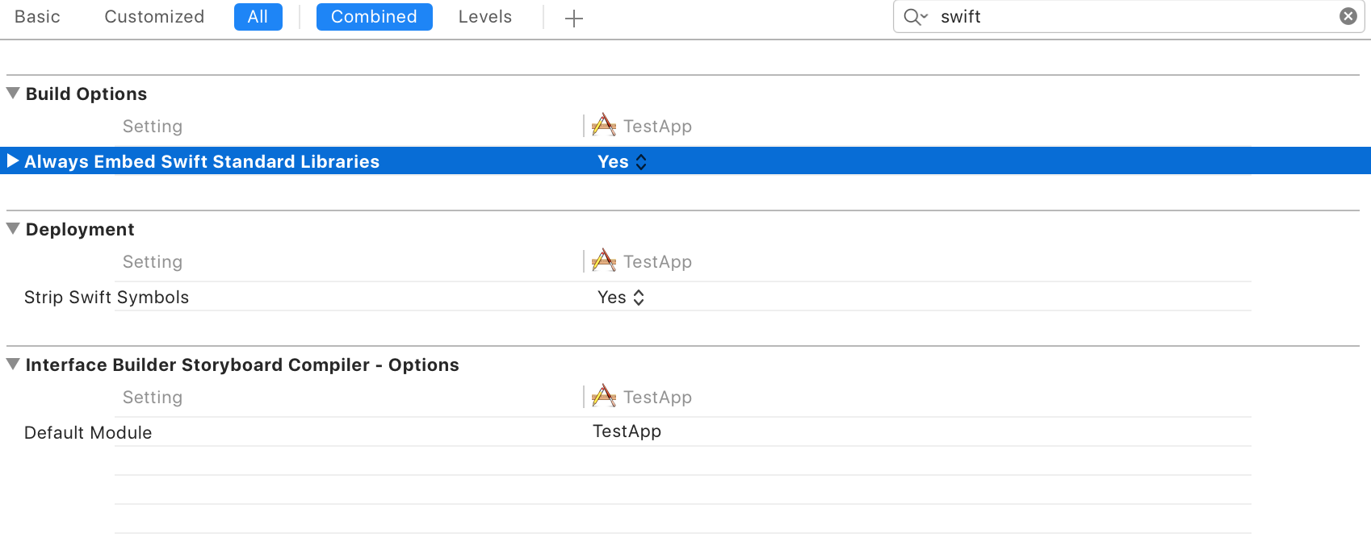Show Customized build settings only
This screenshot has height=550, width=1371.
click(x=154, y=17)
